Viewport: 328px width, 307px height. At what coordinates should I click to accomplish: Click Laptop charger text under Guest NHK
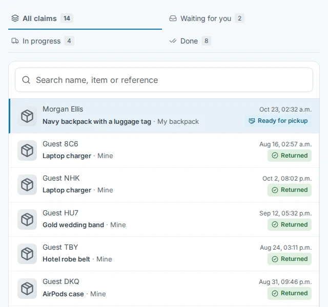click(x=67, y=190)
